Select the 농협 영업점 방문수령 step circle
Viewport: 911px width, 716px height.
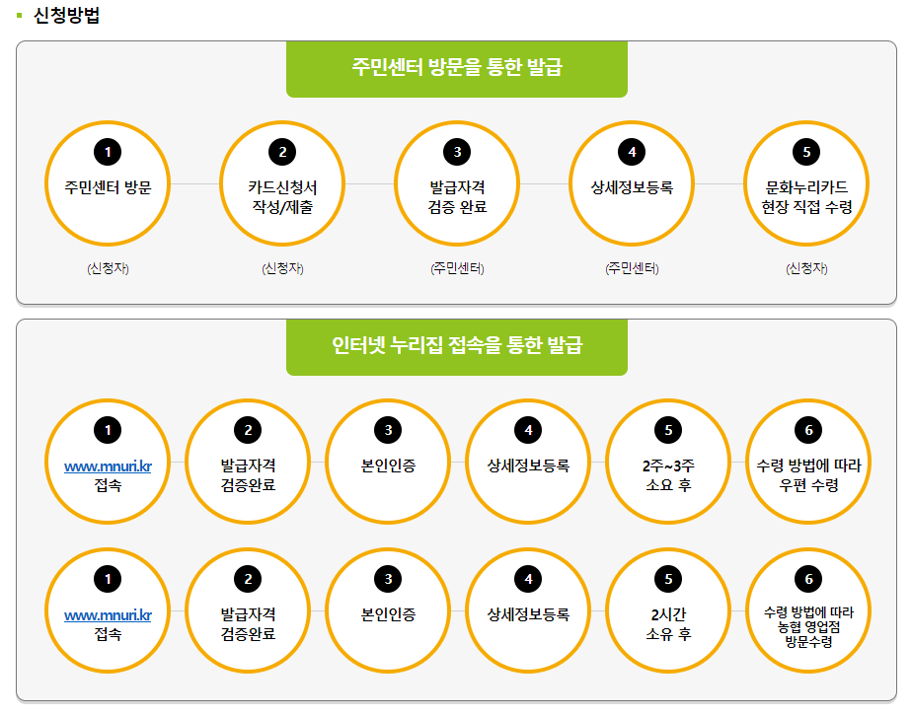coord(808,610)
